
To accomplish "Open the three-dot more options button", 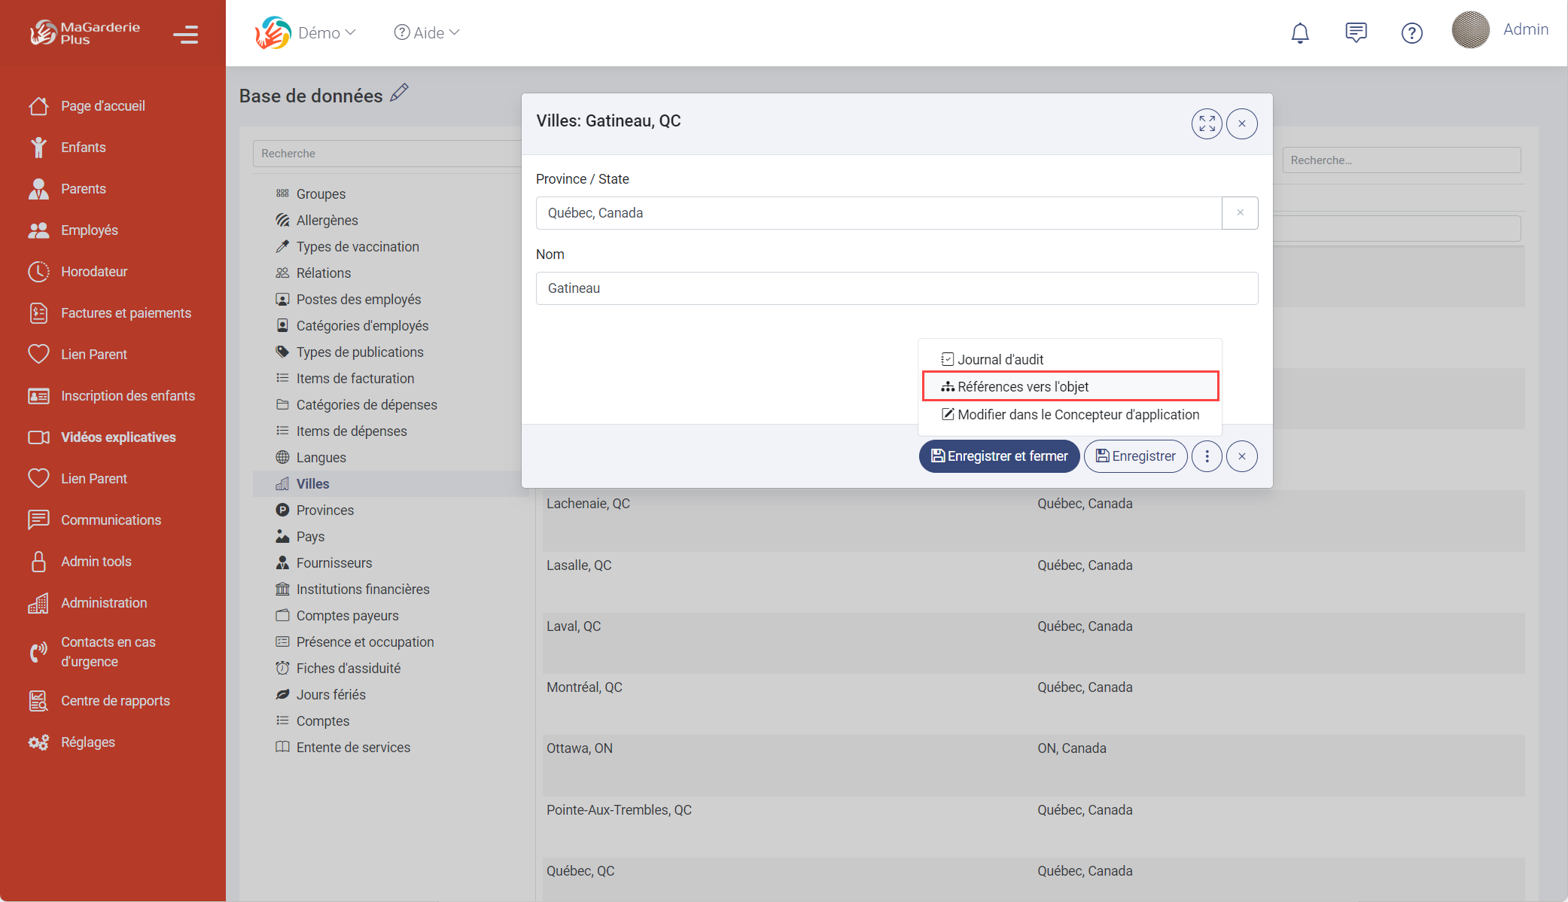I will [x=1207, y=456].
